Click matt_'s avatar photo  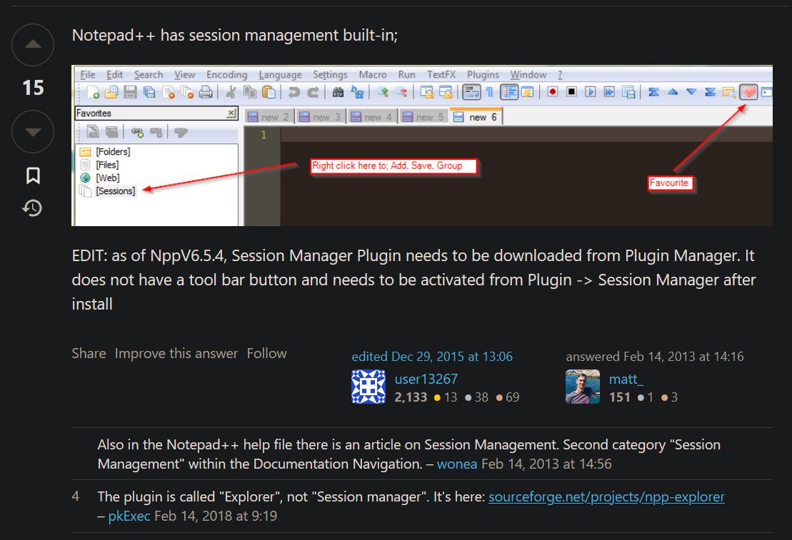(583, 387)
